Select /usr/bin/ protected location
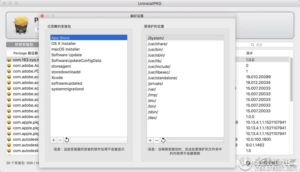Image resolution: width=300 pixels, height=172 pixels. pyautogui.click(x=185, y=50)
